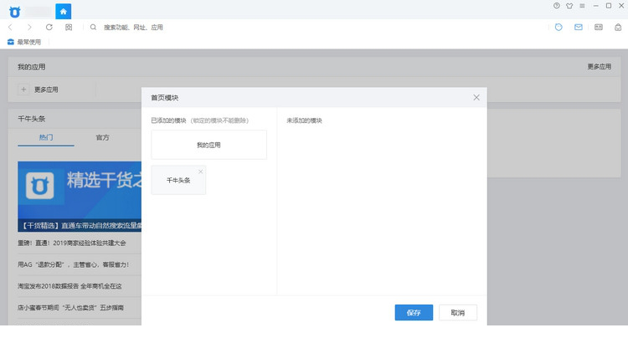Open the workbench card icon
628x338 pixels.
[x=599, y=28]
